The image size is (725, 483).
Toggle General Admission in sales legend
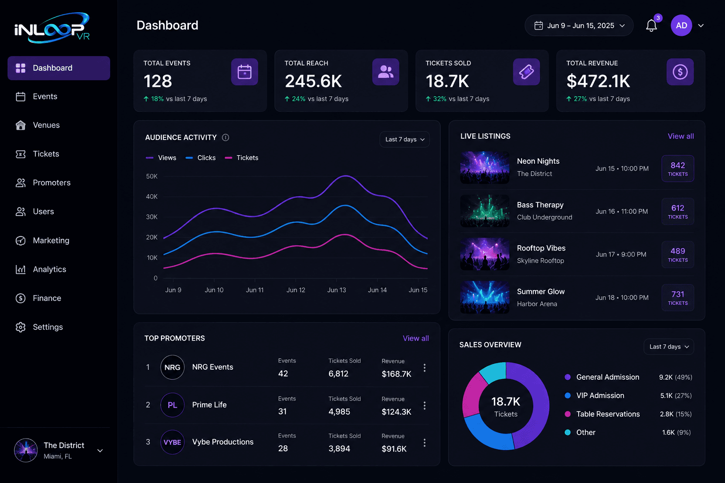pos(602,377)
